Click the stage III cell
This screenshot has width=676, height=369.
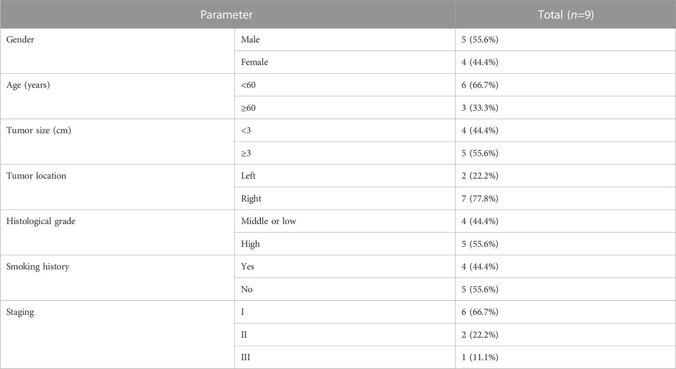tap(344, 357)
